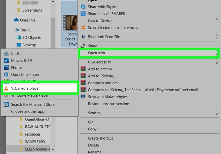Select Cast to Device
221x154 pixels.
(x=149, y=21)
